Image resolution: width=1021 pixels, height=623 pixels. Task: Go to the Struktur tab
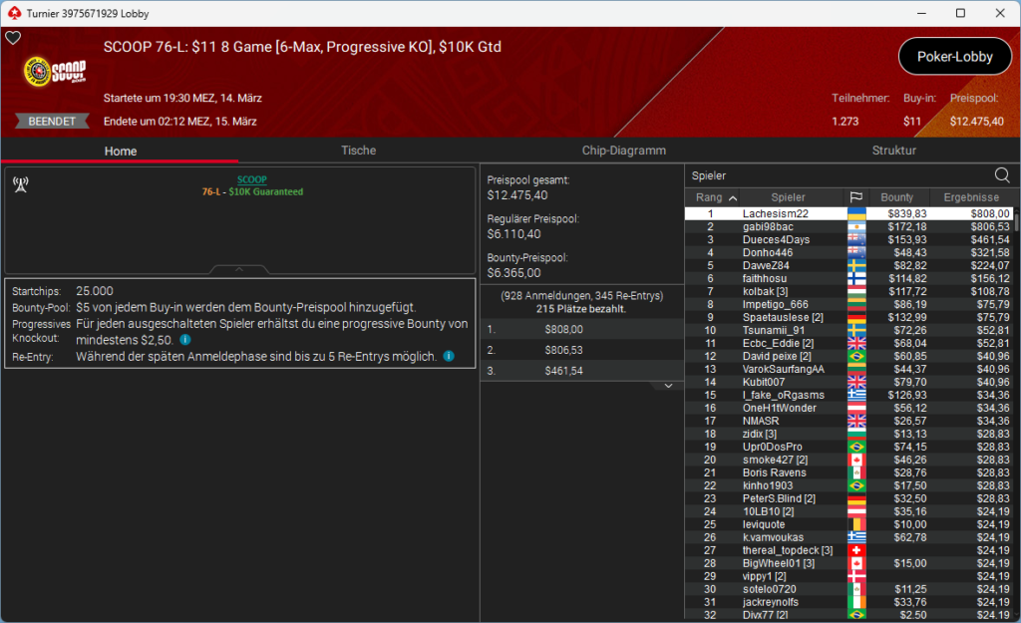pos(893,151)
